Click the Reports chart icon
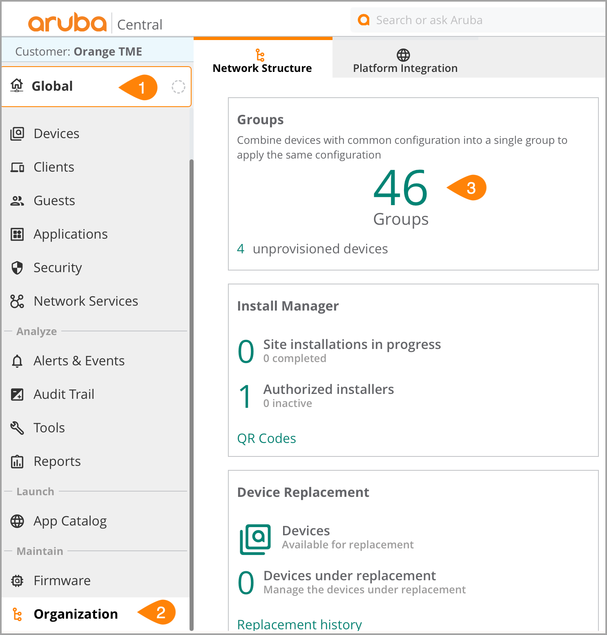 click(x=17, y=461)
